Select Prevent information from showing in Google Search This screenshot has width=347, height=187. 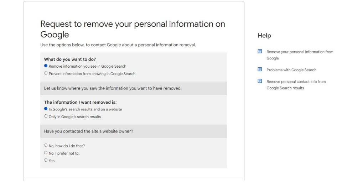(x=46, y=73)
